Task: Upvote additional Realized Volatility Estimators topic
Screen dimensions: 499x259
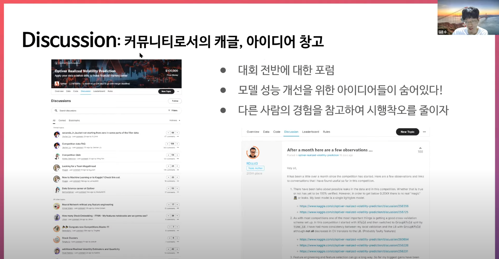Action: 168,249
